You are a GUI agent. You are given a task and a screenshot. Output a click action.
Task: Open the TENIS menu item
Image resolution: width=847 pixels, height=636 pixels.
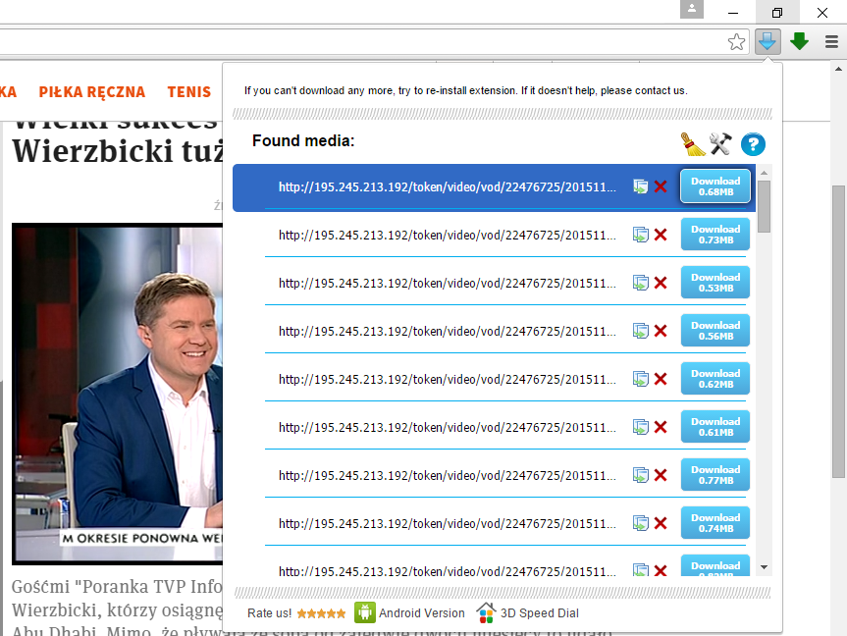[x=189, y=92]
